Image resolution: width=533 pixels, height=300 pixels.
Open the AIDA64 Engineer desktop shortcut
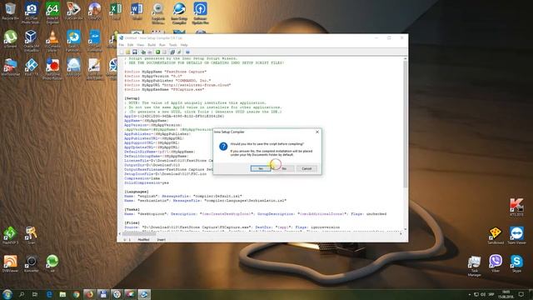(52, 13)
